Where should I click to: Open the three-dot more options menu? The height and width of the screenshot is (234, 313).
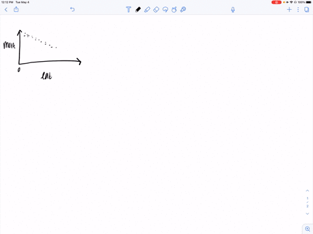click(298, 10)
